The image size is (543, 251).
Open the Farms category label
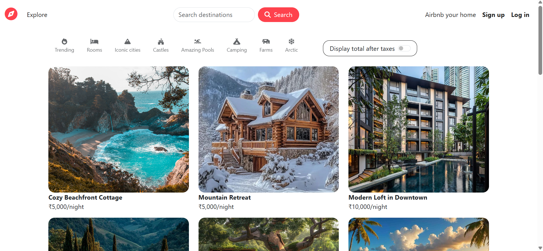(266, 50)
